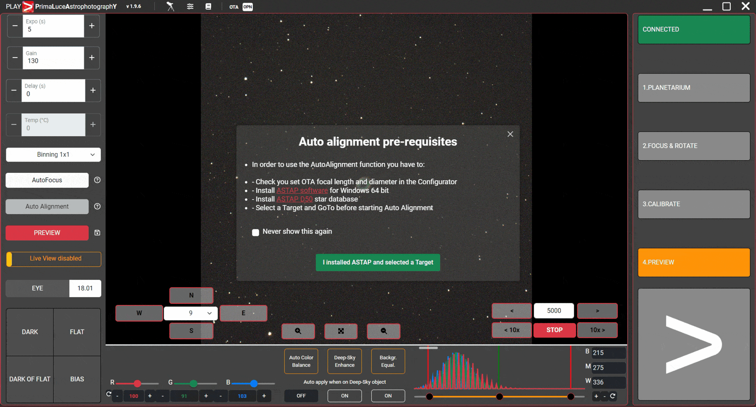This screenshot has height=407, width=756.
Task: Click the red R slider handle
Action: pos(137,383)
